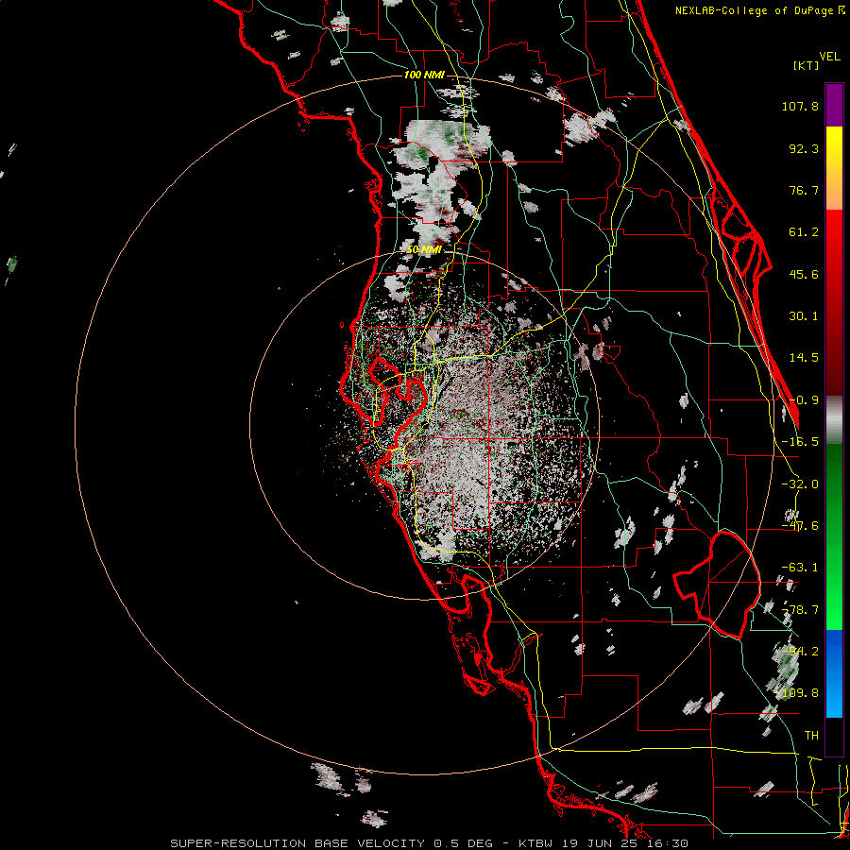Viewport: 850px width, 850px height.
Task: Click the -32.0 legend value
Action: click(800, 484)
